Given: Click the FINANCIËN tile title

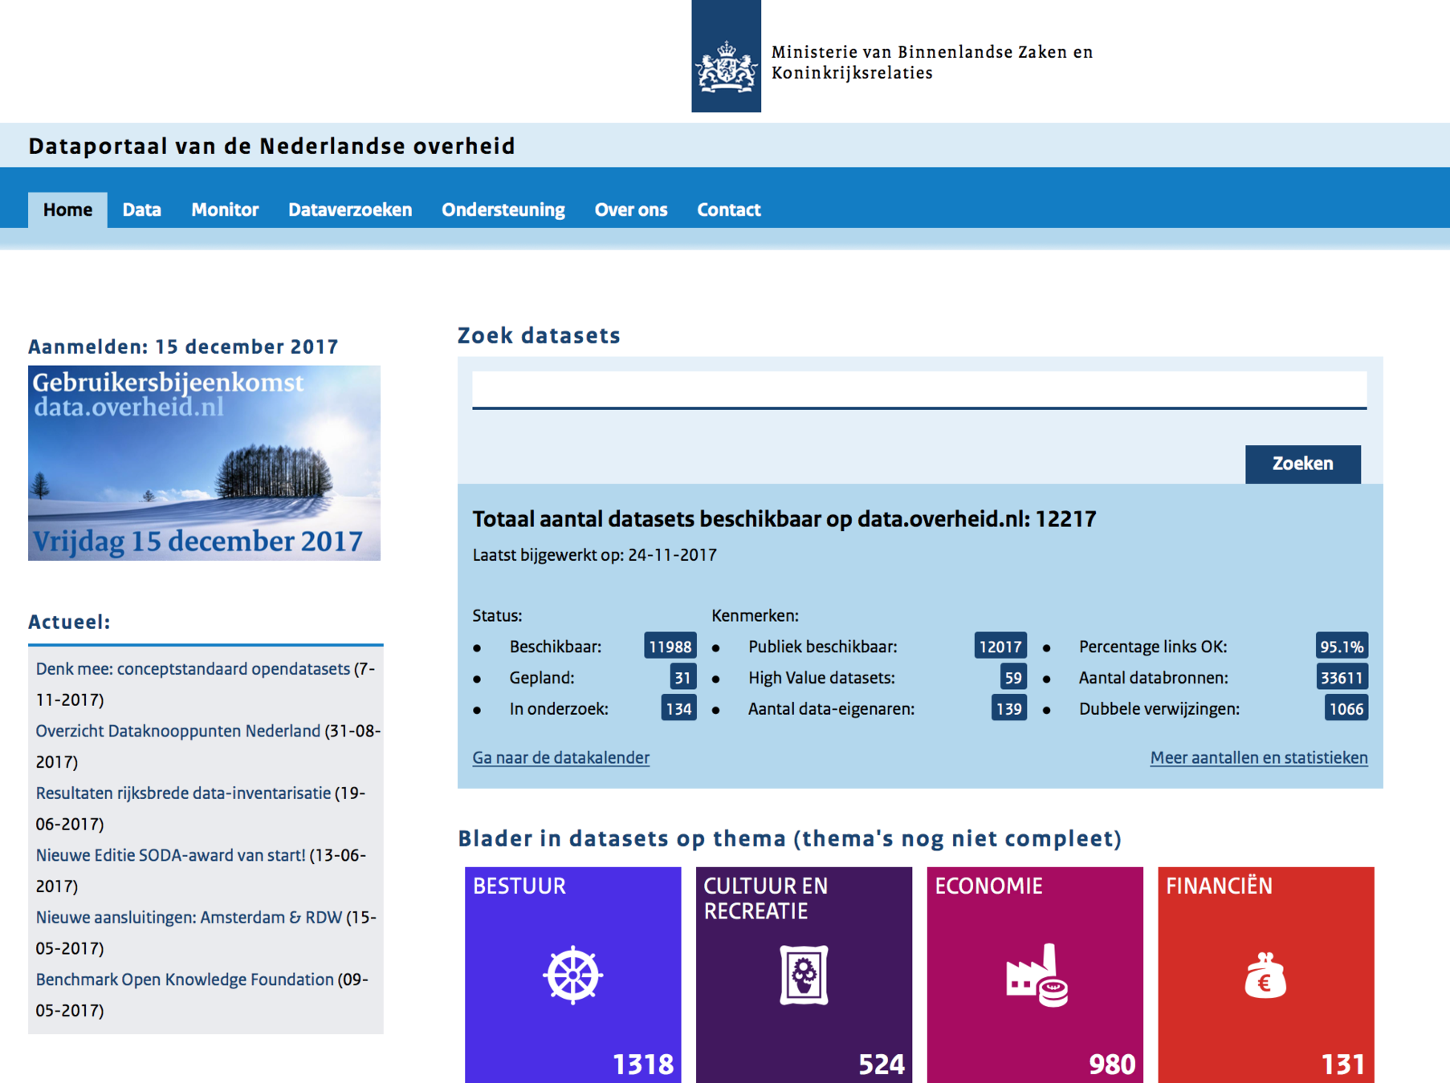Looking at the screenshot, I should coord(1219,886).
